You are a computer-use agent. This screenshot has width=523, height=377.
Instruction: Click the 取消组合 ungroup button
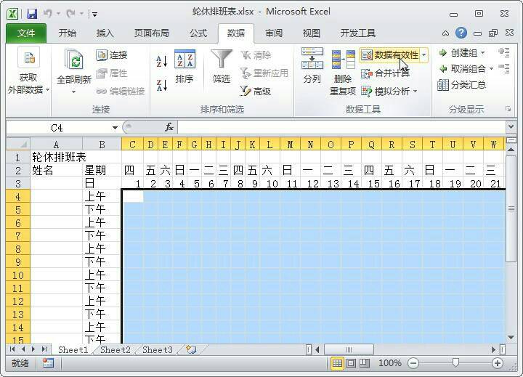point(463,69)
